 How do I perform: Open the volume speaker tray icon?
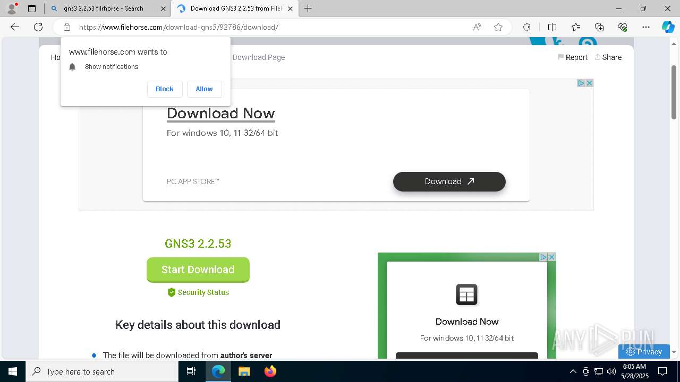(611, 371)
